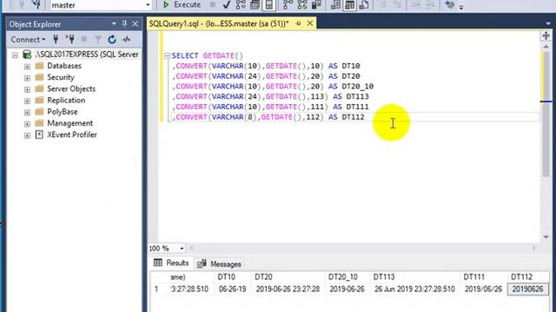The image size is (556, 312).
Task: Click the Cancel Executing Query stop icon
Action: (212, 4)
